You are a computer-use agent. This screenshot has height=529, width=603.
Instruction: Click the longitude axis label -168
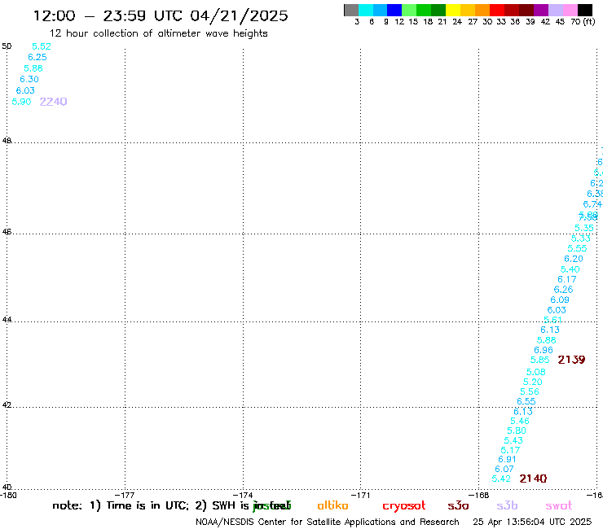478,495
